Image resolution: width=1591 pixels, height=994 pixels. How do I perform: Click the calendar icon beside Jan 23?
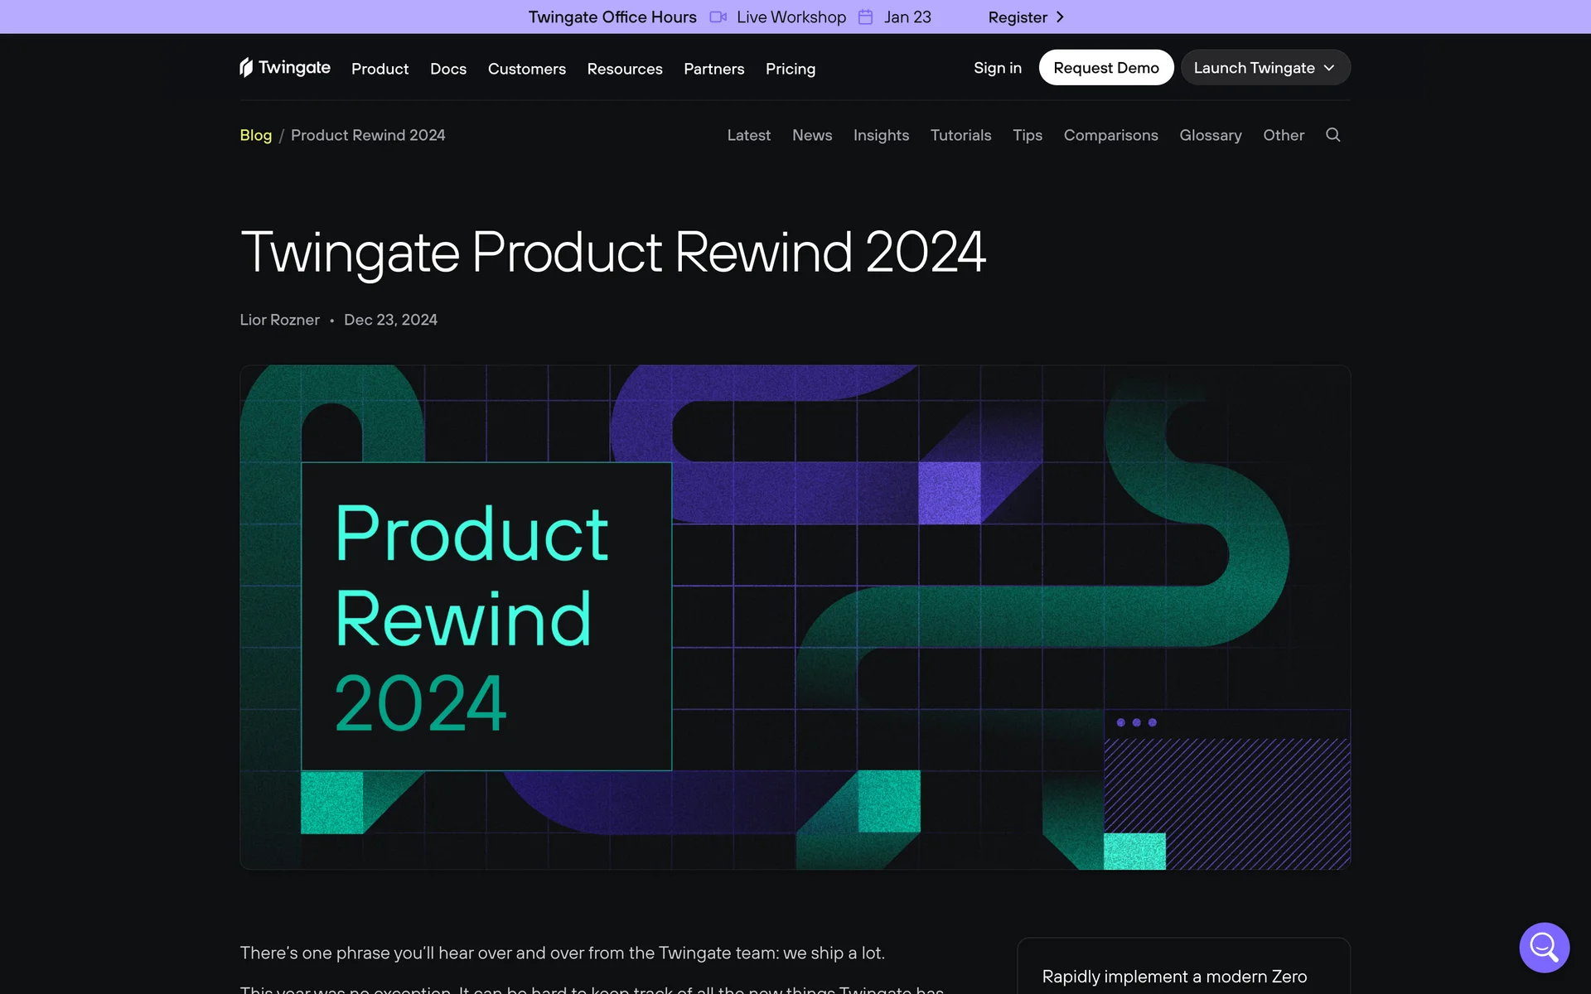pyautogui.click(x=865, y=17)
